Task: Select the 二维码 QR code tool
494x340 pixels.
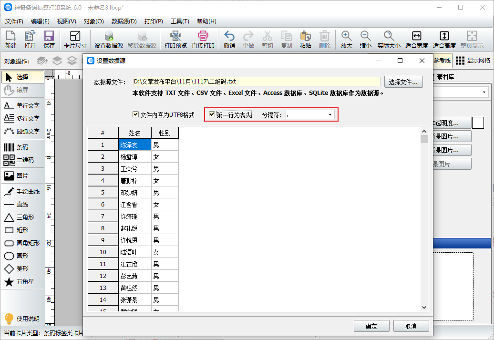Action: pos(23,160)
